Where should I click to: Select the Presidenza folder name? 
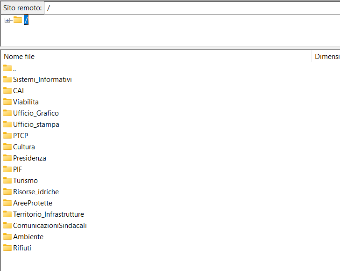[x=29, y=158]
